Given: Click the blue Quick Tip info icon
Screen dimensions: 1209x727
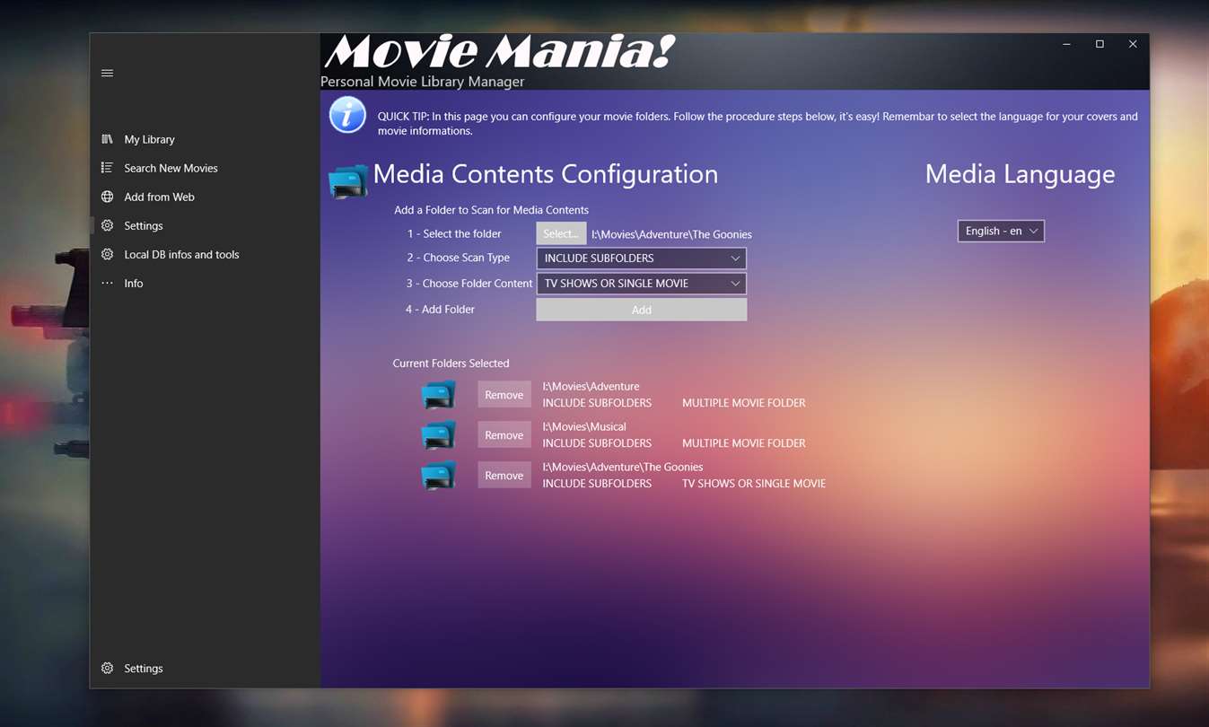Looking at the screenshot, I should coord(347,115).
